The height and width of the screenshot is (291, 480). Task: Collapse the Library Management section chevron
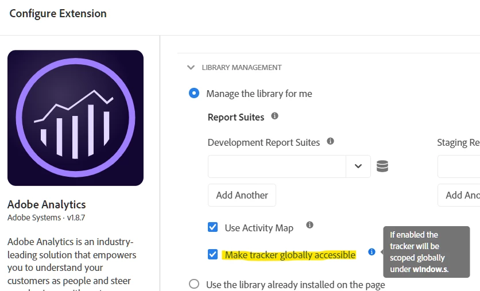click(191, 67)
